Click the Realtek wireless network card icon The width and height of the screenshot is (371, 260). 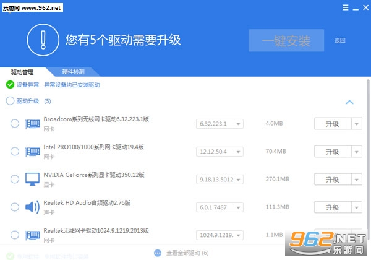pos(33,235)
